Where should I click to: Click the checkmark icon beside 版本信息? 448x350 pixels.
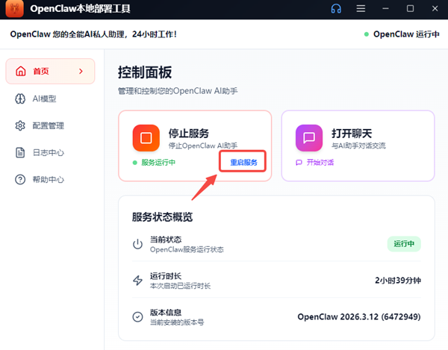pos(137,316)
